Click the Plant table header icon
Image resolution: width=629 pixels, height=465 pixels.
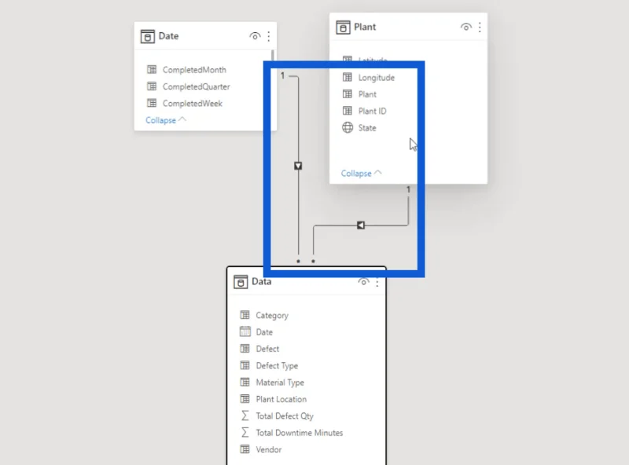343,27
